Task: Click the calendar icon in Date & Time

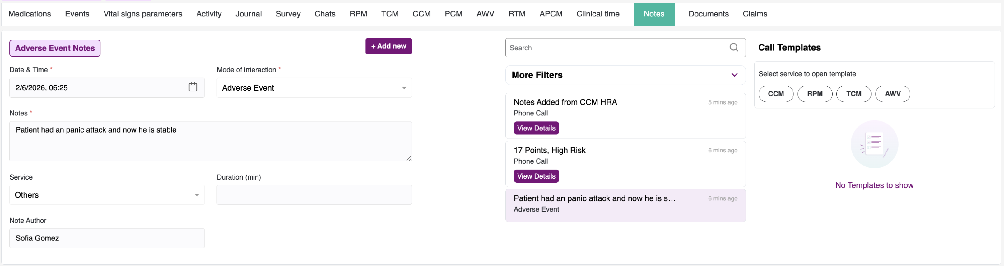Action: (x=192, y=87)
